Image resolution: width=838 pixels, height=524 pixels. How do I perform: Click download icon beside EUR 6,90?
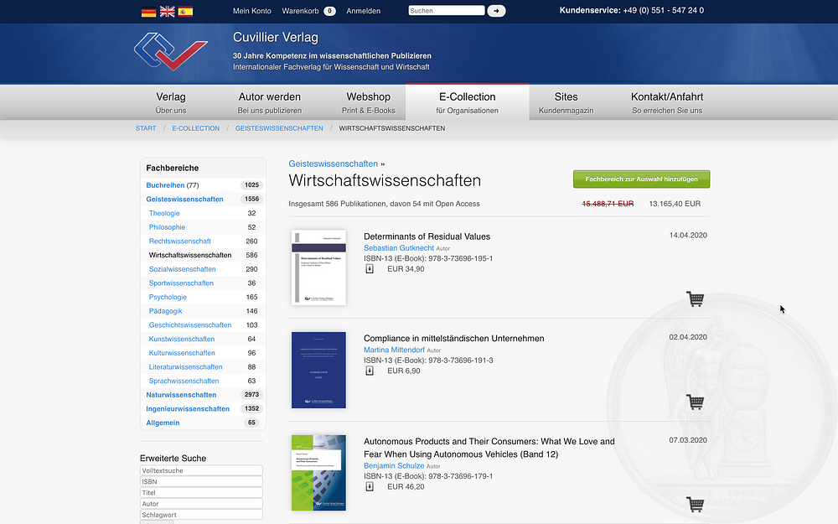[370, 371]
